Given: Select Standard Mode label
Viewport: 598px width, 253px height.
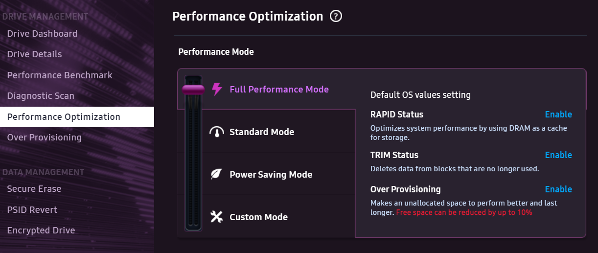Looking at the screenshot, I should tap(262, 132).
